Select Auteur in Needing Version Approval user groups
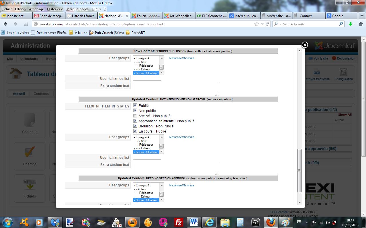 point(146,189)
